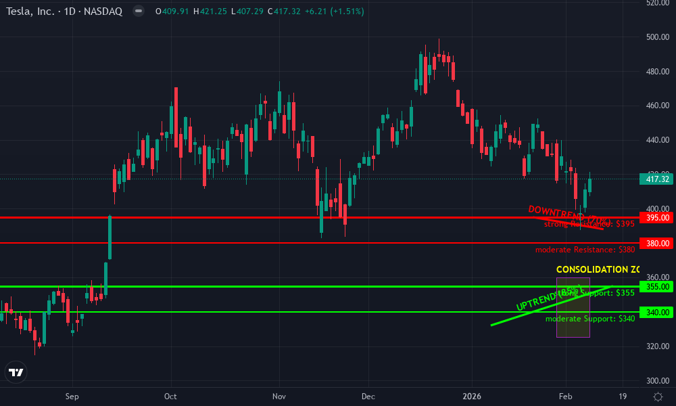This screenshot has width=676, height=406.
Task: Click the green percent change value +1.51%
Action: (x=347, y=11)
